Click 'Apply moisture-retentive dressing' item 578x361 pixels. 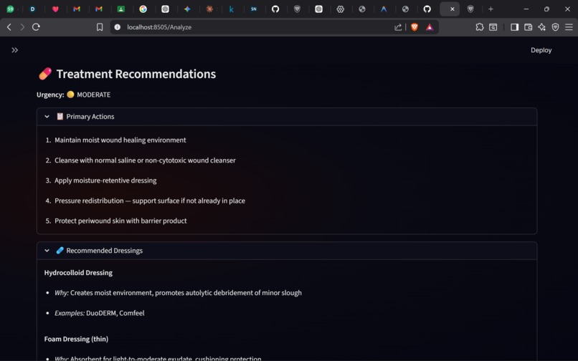coord(105,180)
